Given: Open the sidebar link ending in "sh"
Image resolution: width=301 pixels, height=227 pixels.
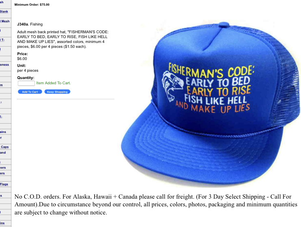Looking at the screenshot, I should [x=2, y=2].
